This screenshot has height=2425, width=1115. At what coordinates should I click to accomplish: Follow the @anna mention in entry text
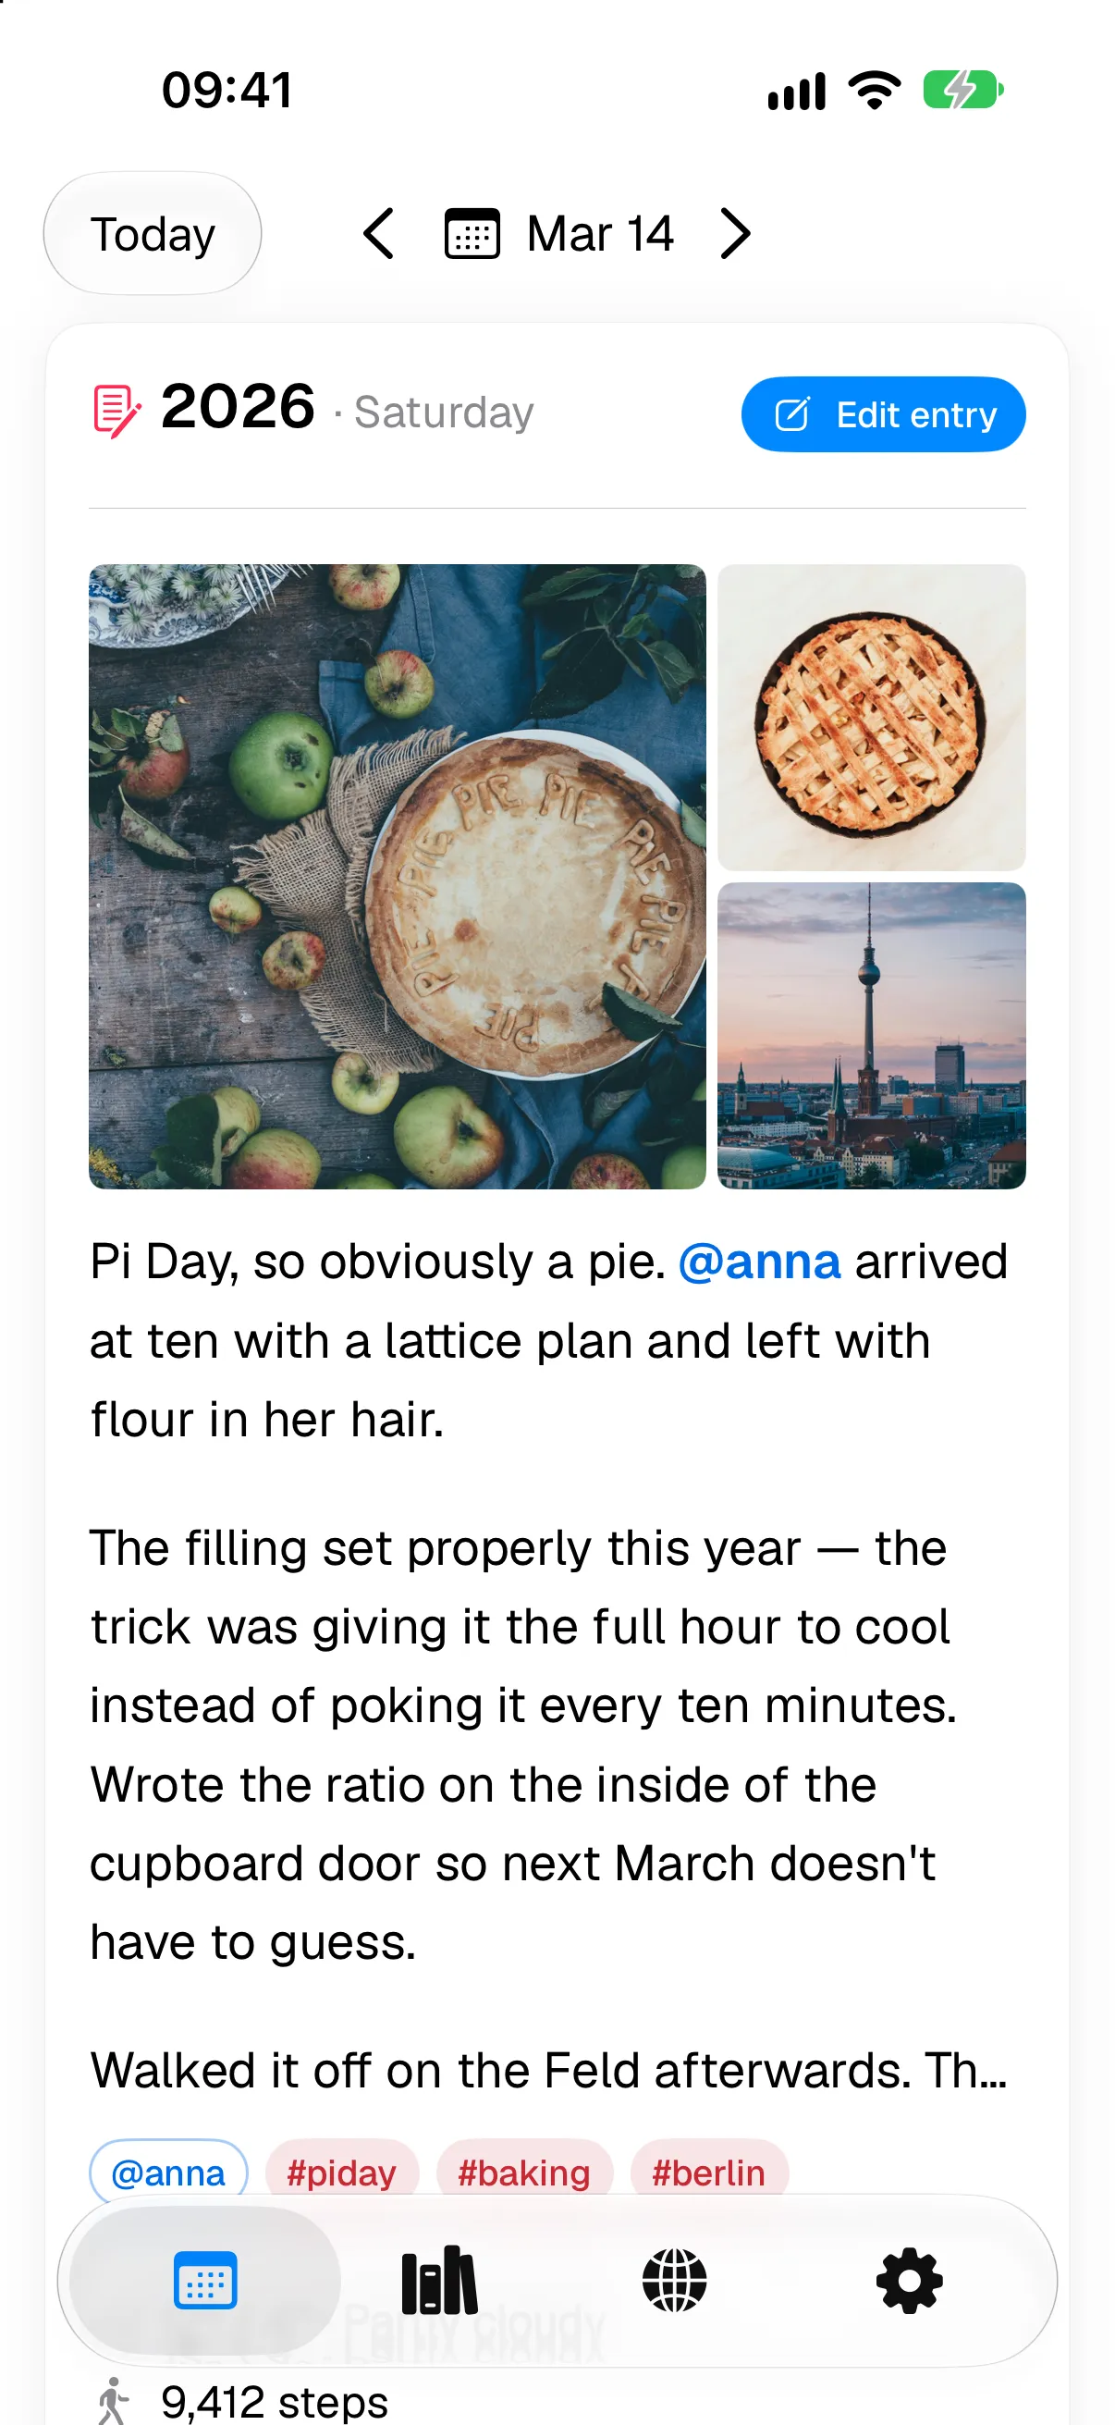[758, 1262]
